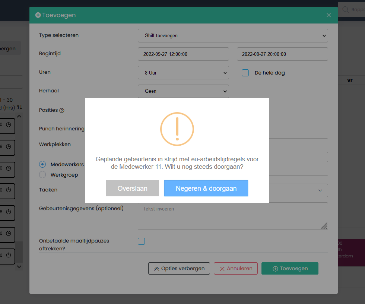Image resolution: width=365 pixels, height=304 pixels.
Task: Click the orange exclamation warning icon
Action: 177,129
